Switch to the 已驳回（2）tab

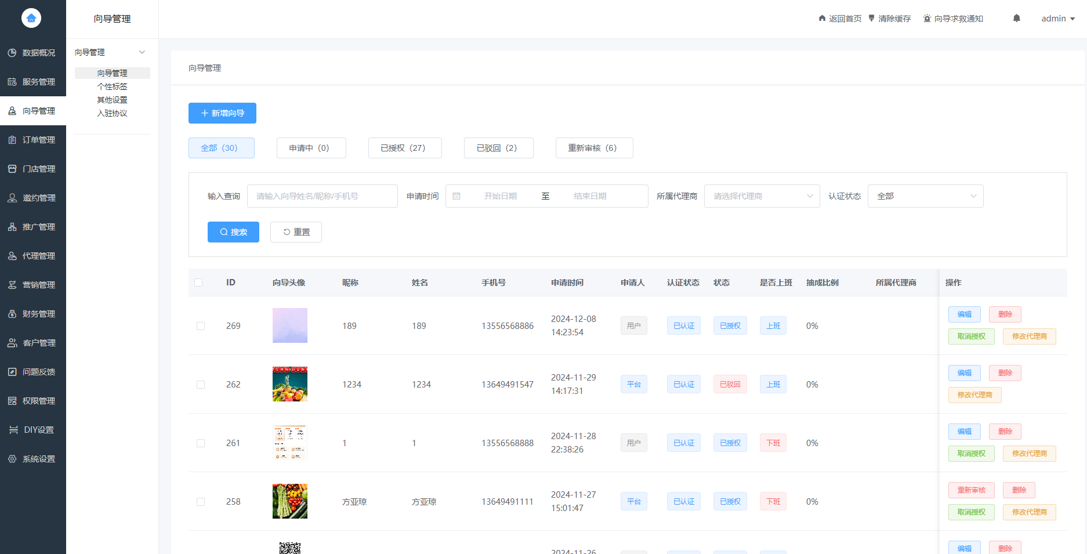click(x=498, y=148)
